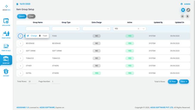Go to next page with Next
The image size is (195, 110).
point(184,82)
